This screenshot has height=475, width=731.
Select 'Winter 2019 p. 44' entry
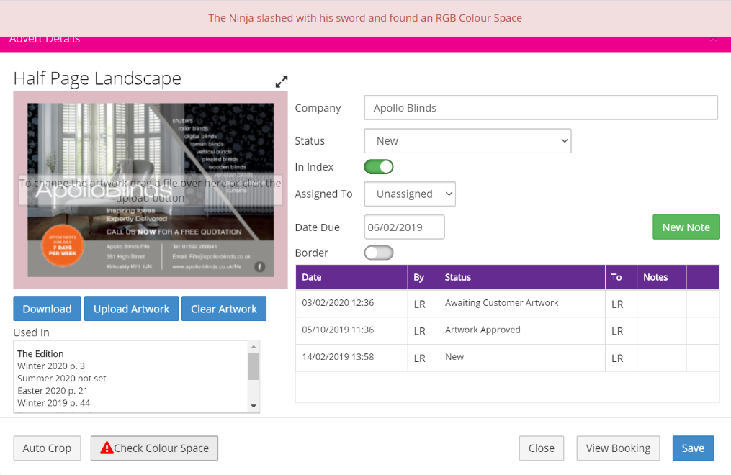click(x=53, y=403)
